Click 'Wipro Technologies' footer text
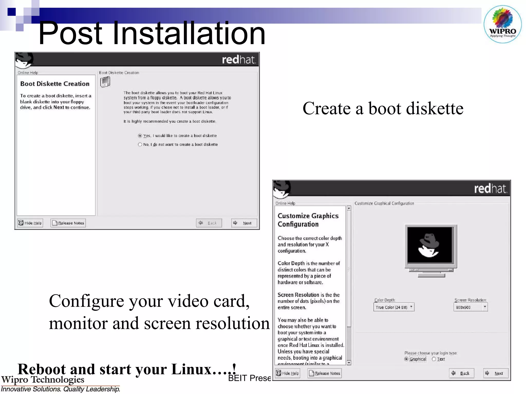 point(43,380)
